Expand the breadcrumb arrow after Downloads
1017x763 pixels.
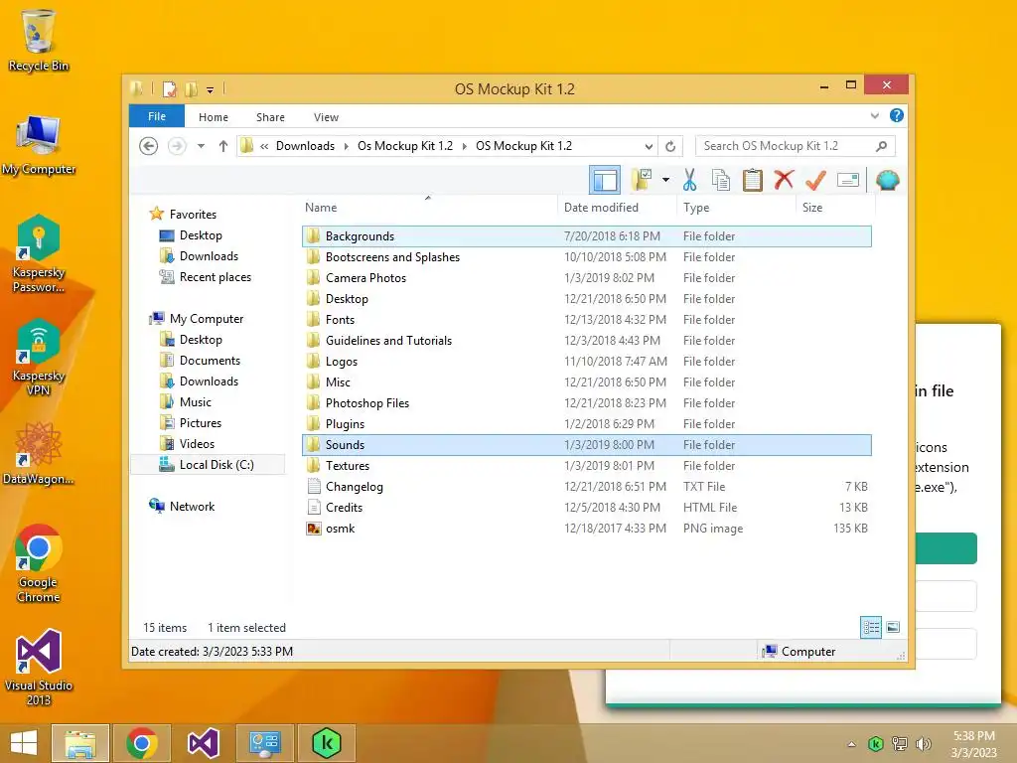point(346,147)
